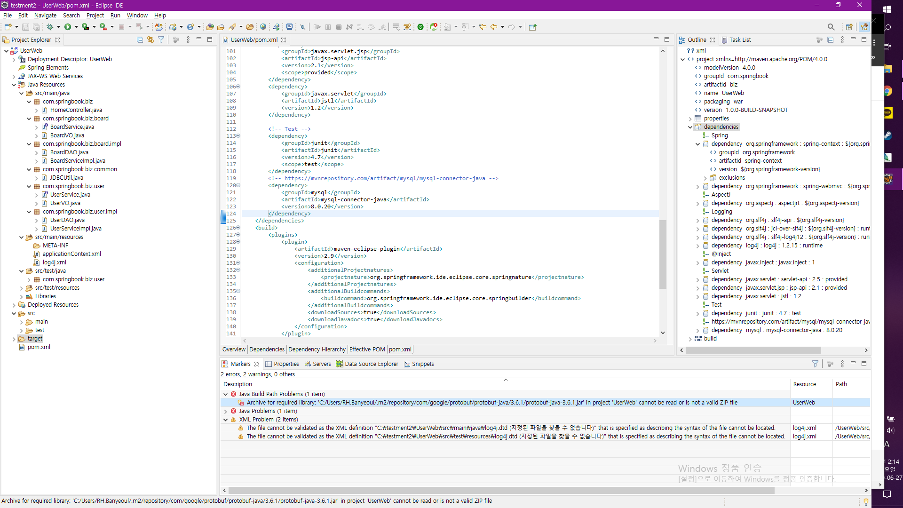This screenshot has height=508, width=903.
Task: Toggle fold marker at line 113
Action: click(238, 136)
